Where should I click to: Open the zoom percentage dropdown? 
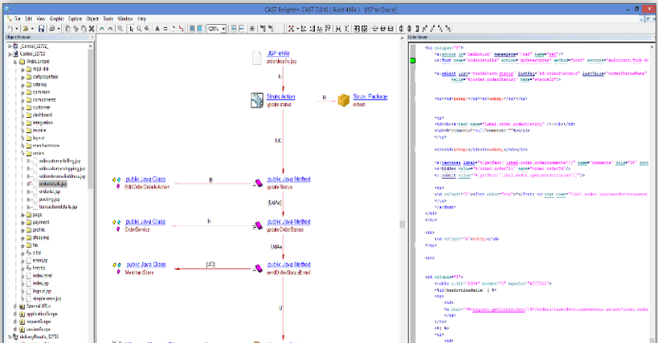point(223,29)
